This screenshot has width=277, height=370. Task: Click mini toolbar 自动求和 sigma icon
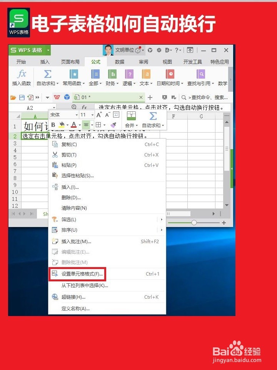tap(153, 116)
